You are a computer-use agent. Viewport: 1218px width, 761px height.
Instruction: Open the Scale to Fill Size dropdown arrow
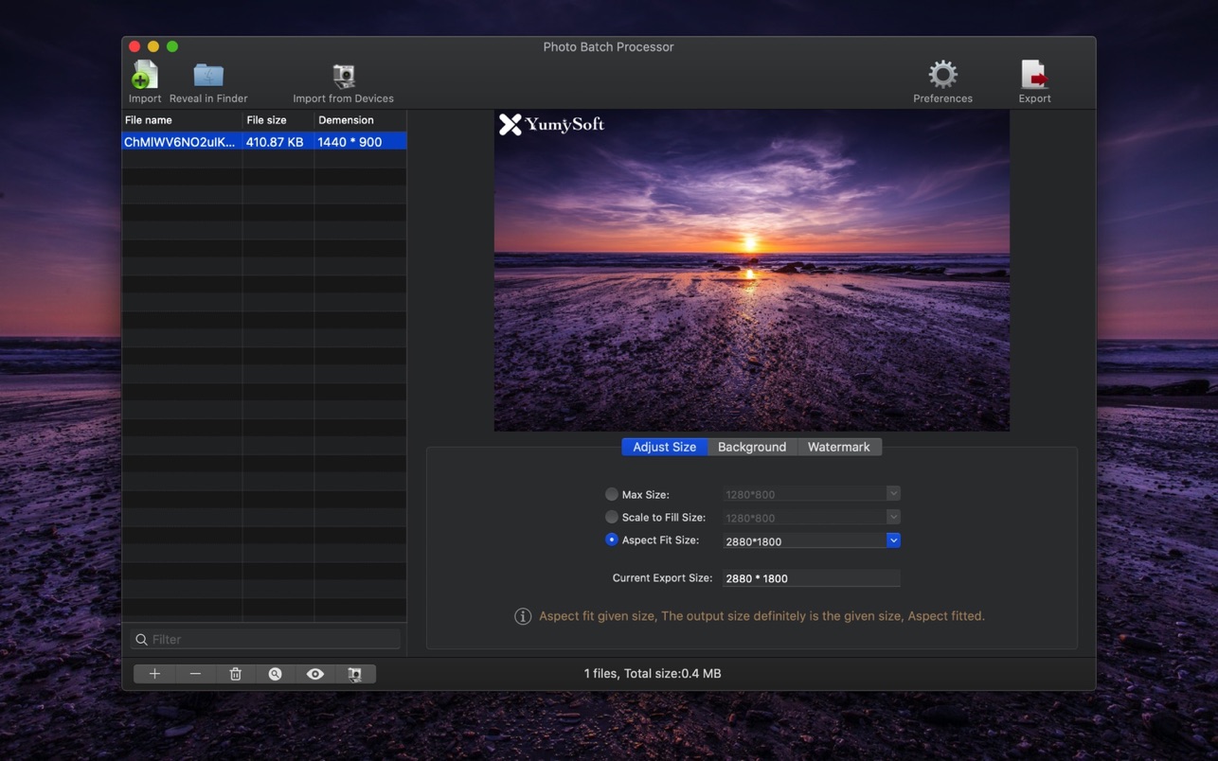(x=893, y=517)
